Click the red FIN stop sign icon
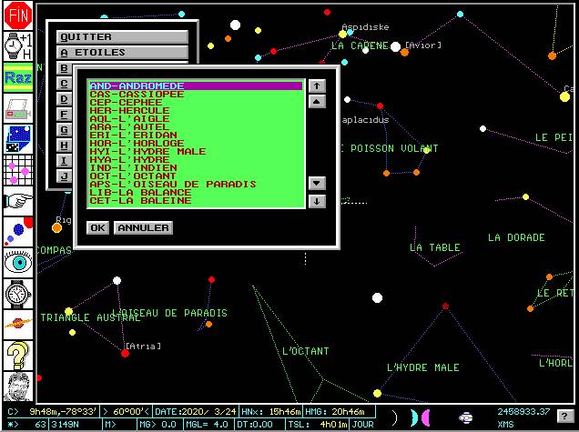Screen dimensions: 579x432 point(18,15)
